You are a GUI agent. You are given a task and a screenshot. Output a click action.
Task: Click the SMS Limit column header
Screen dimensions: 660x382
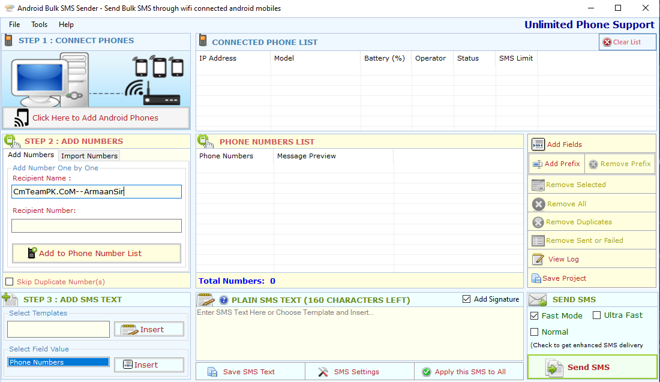pyautogui.click(x=517, y=58)
